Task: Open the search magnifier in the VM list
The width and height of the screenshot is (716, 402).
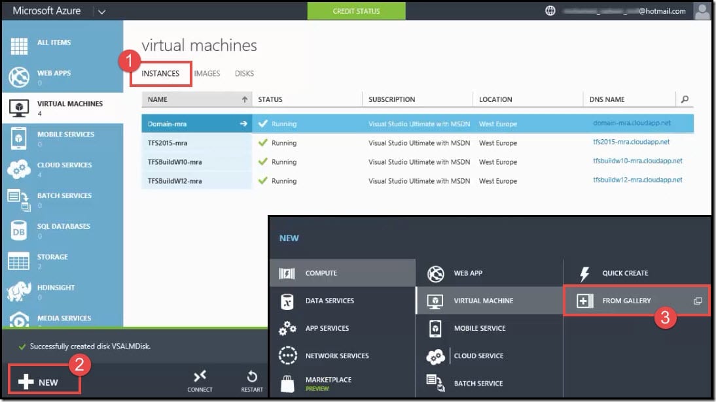Action: 685,98
